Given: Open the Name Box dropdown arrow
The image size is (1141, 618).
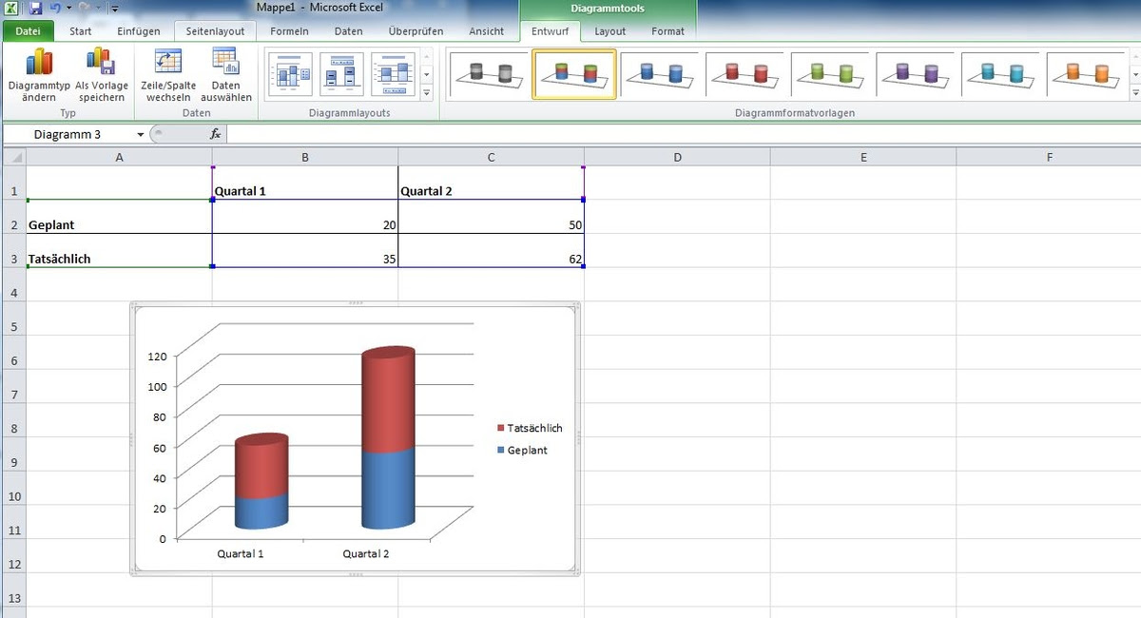Looking at the screenshot, I should pyautogui.click(x=141, y=135).
